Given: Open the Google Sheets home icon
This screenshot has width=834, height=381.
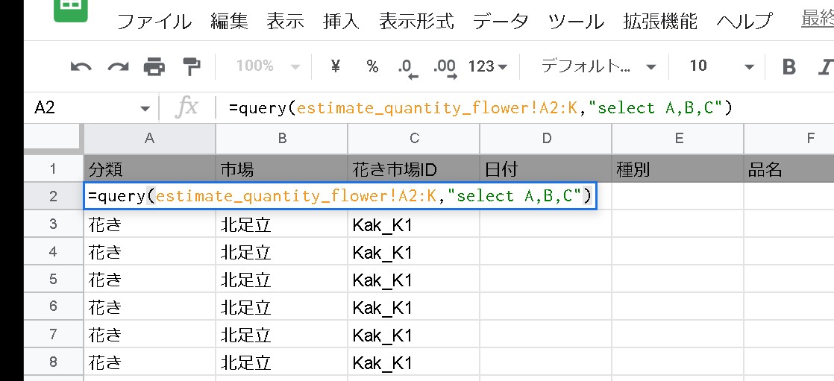Looking at the screenshot, I should [71, 10].
